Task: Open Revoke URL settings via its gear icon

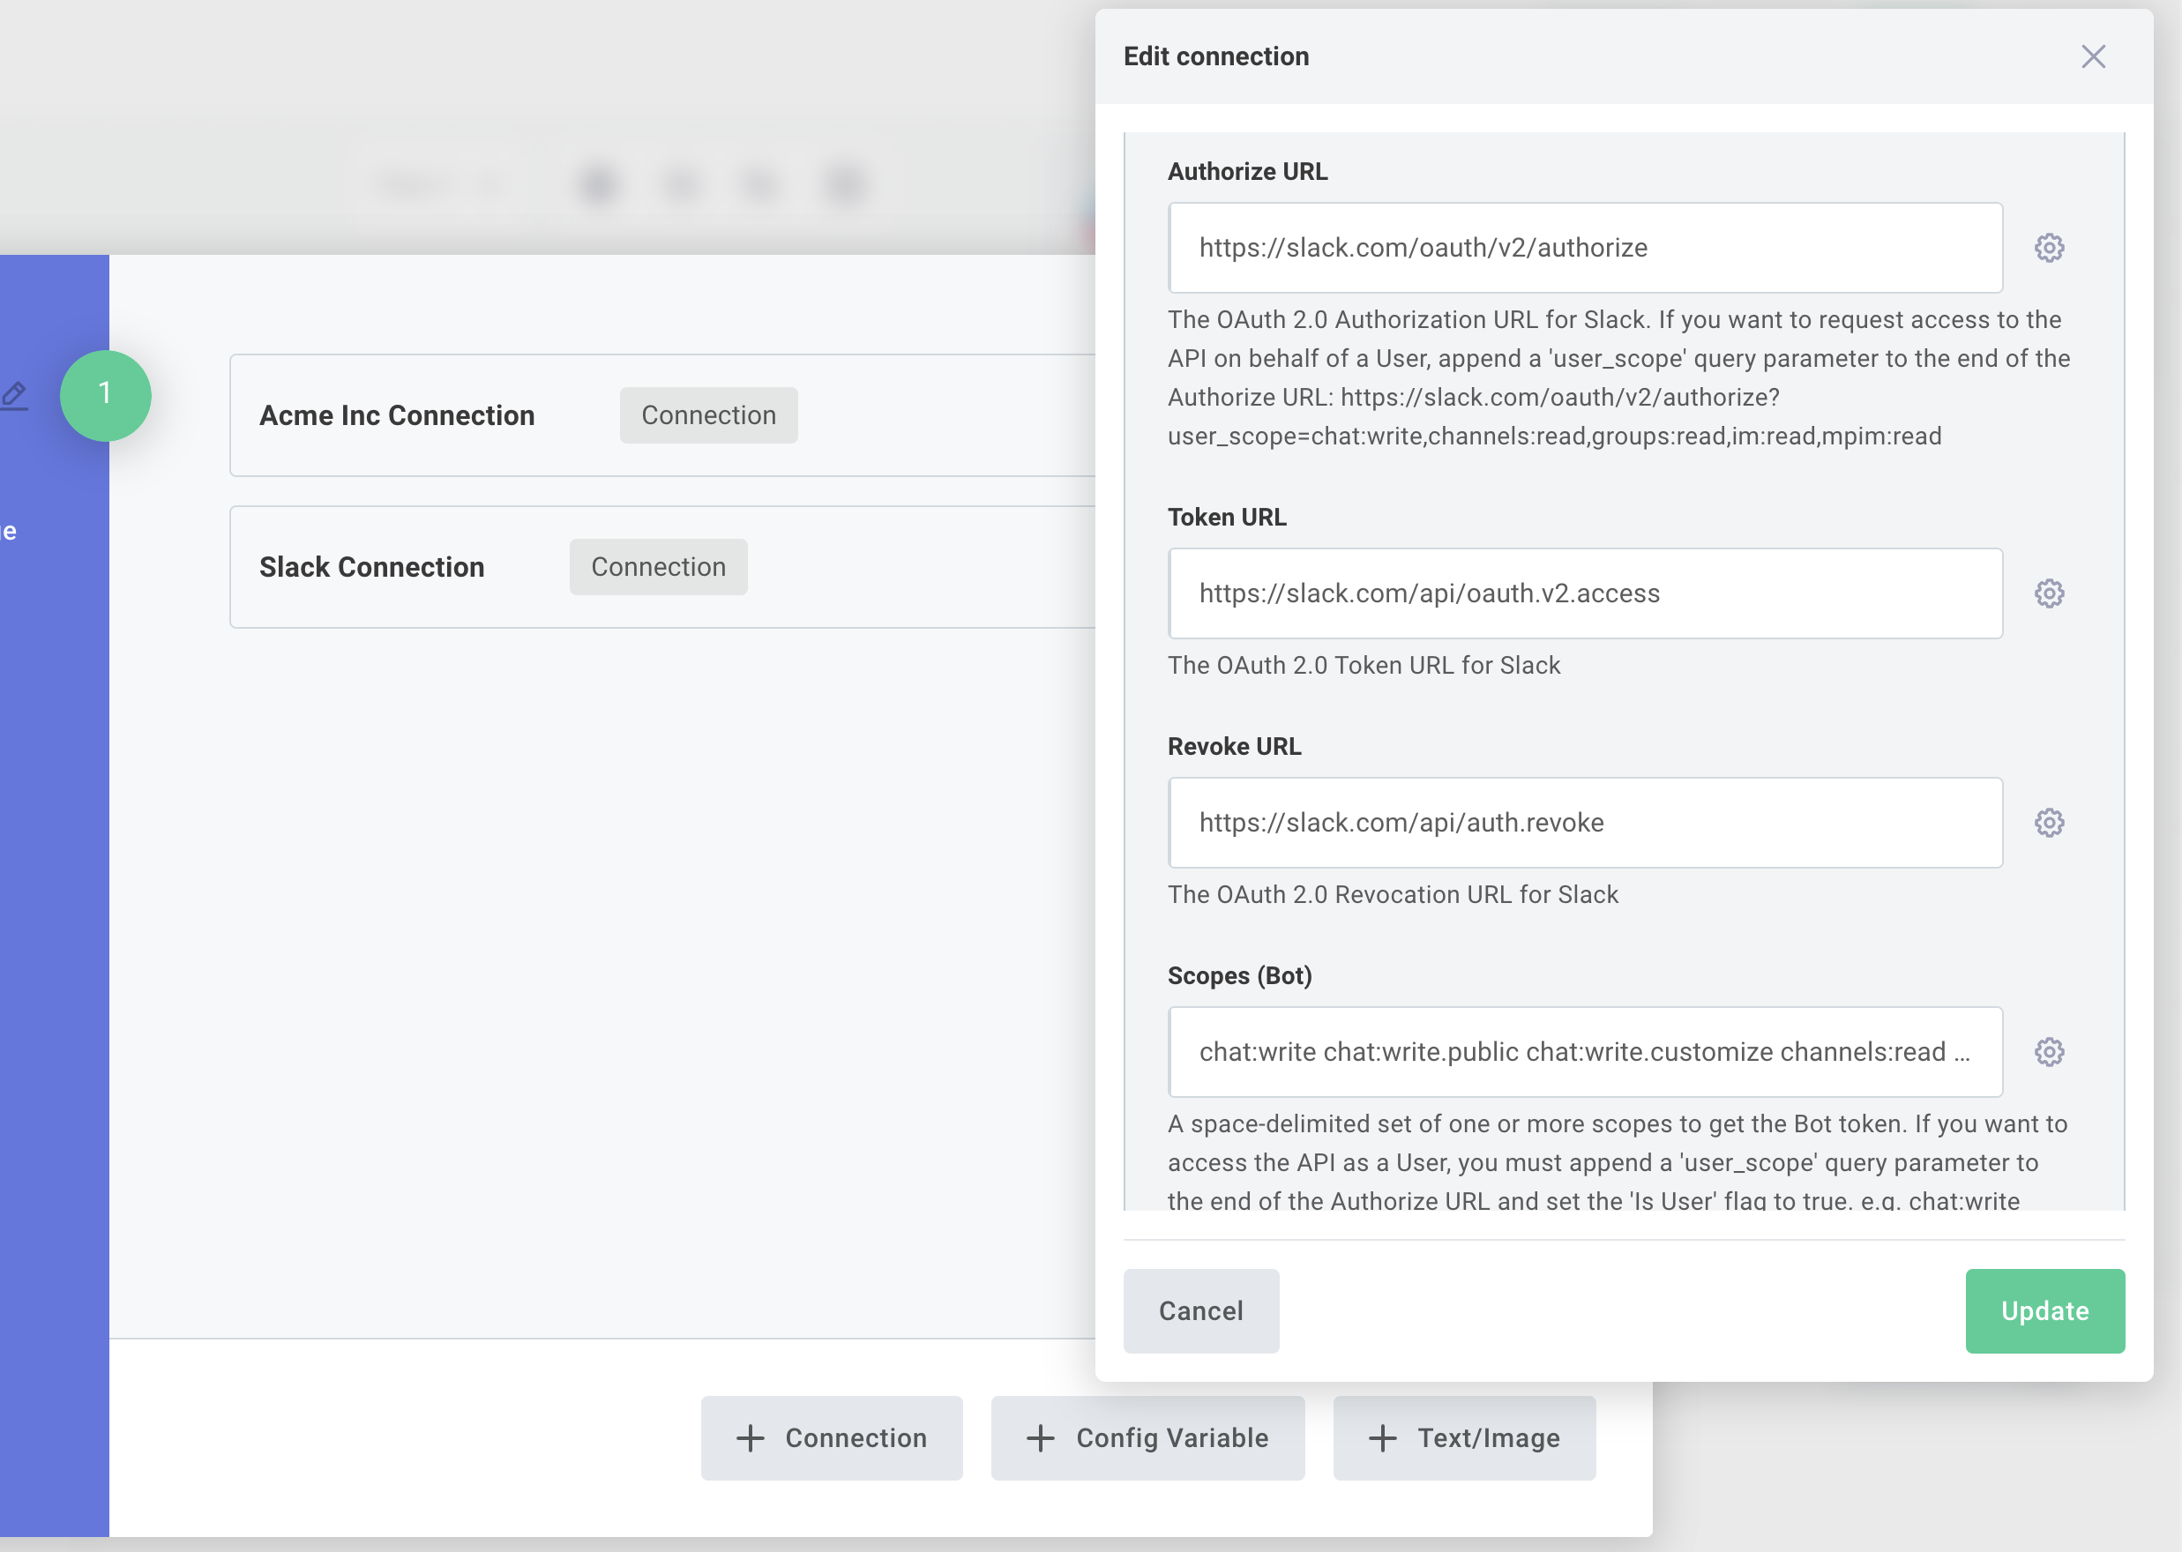Action: 2050,822
